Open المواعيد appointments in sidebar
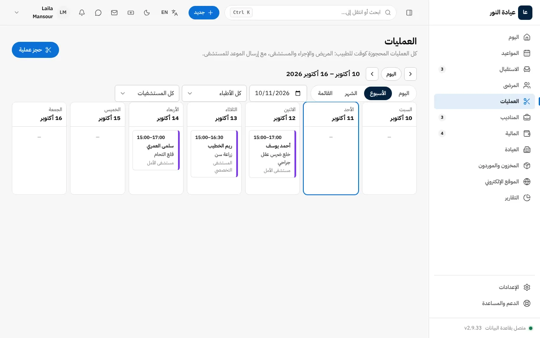 tap(484, 53)
